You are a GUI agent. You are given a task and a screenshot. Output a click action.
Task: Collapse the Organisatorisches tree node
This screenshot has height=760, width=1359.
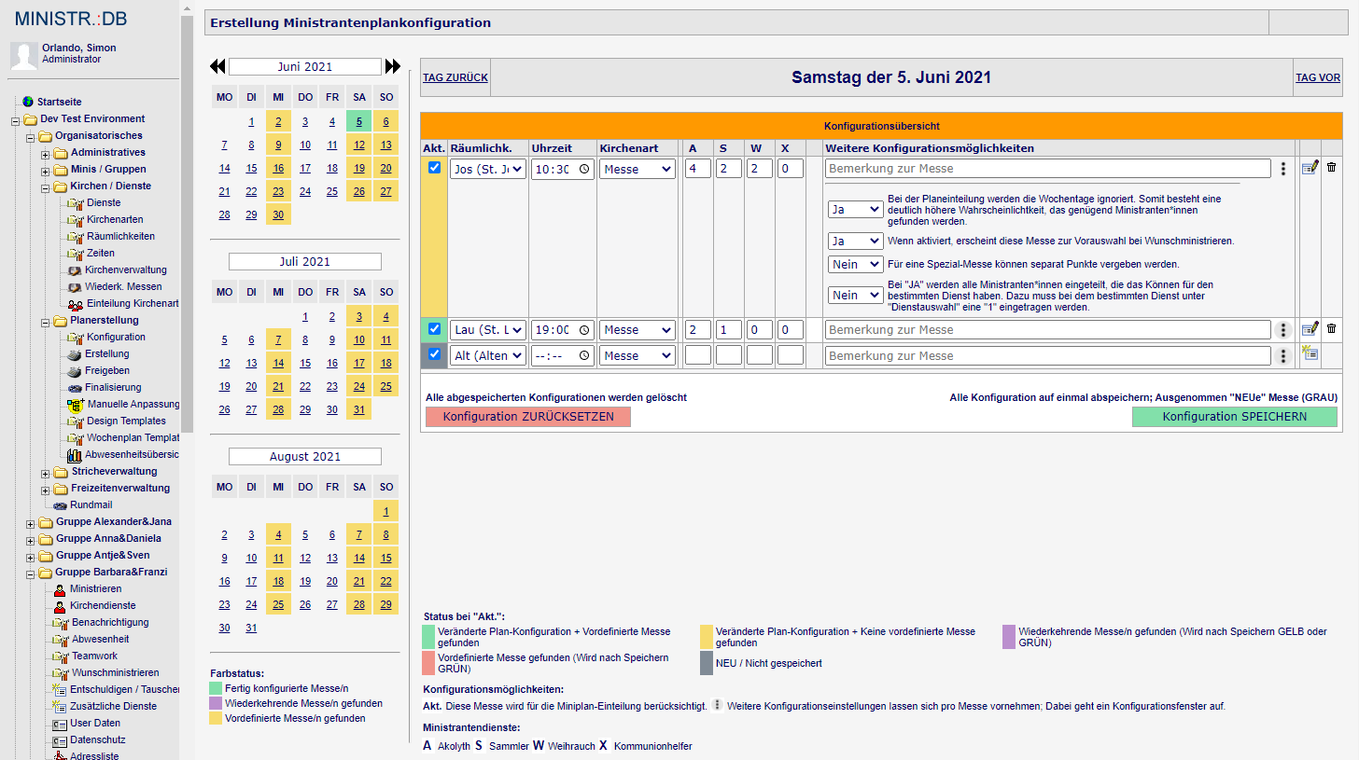30,137
